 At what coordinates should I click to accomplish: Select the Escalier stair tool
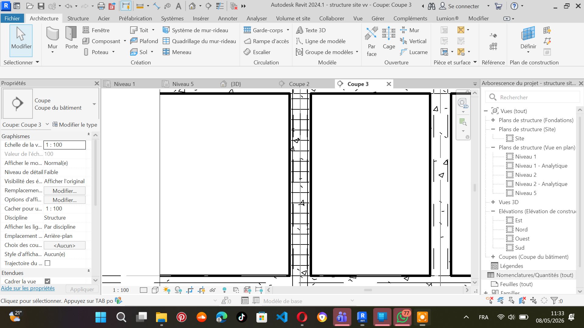pyautogui.click(x=257, y=52)
